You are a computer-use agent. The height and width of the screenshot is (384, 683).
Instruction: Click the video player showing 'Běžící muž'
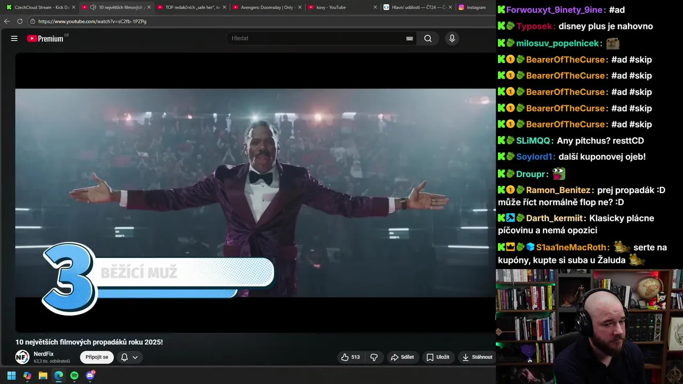pyautogui.click(x=256, y=193)
